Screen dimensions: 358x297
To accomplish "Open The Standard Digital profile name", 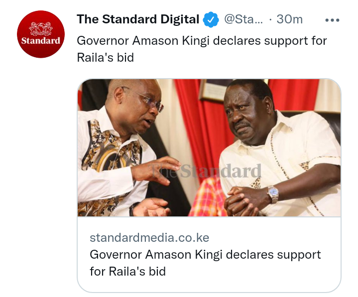I will tap(138, 19).
